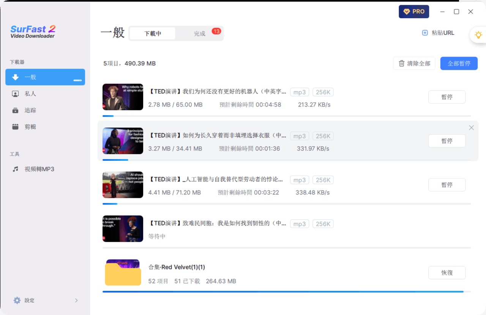This screenshot has height=315, width=486.
Task: Click the 5項目，490.39 MB summary text
Action: 129,63
